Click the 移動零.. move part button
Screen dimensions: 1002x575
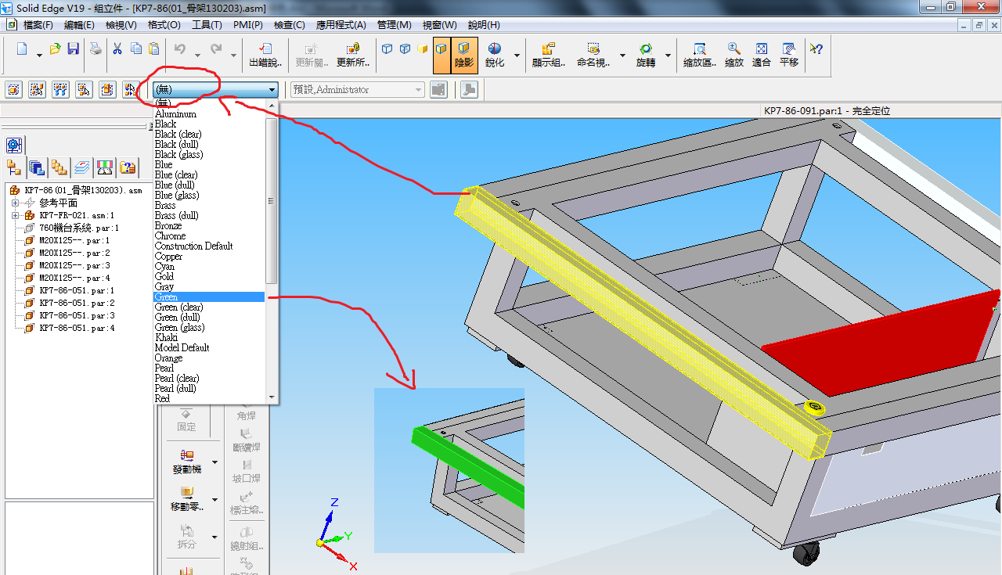click(x=187, y=498)
